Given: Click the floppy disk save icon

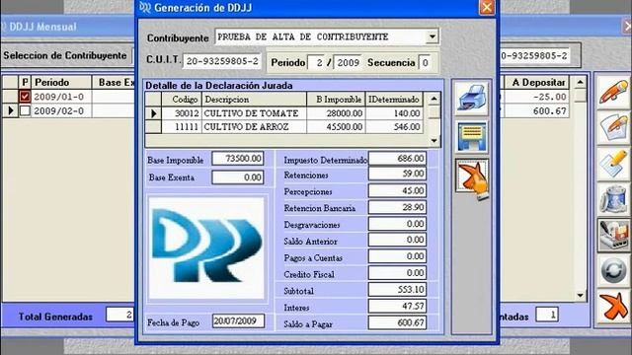Looking at the screenshot, I should [x=472, y=137].
